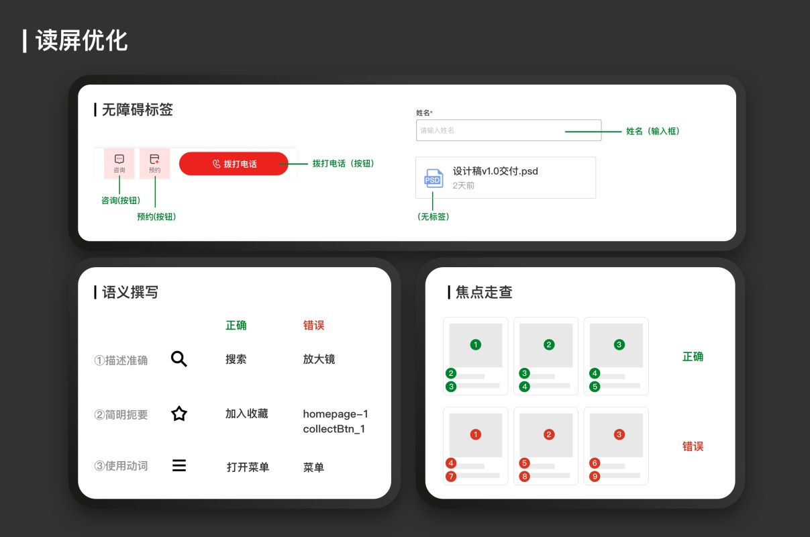Click the red 错误 heading in 语义撰写
Screen dimensions: 810x537
pyautogui.click(x=313, y=325)
